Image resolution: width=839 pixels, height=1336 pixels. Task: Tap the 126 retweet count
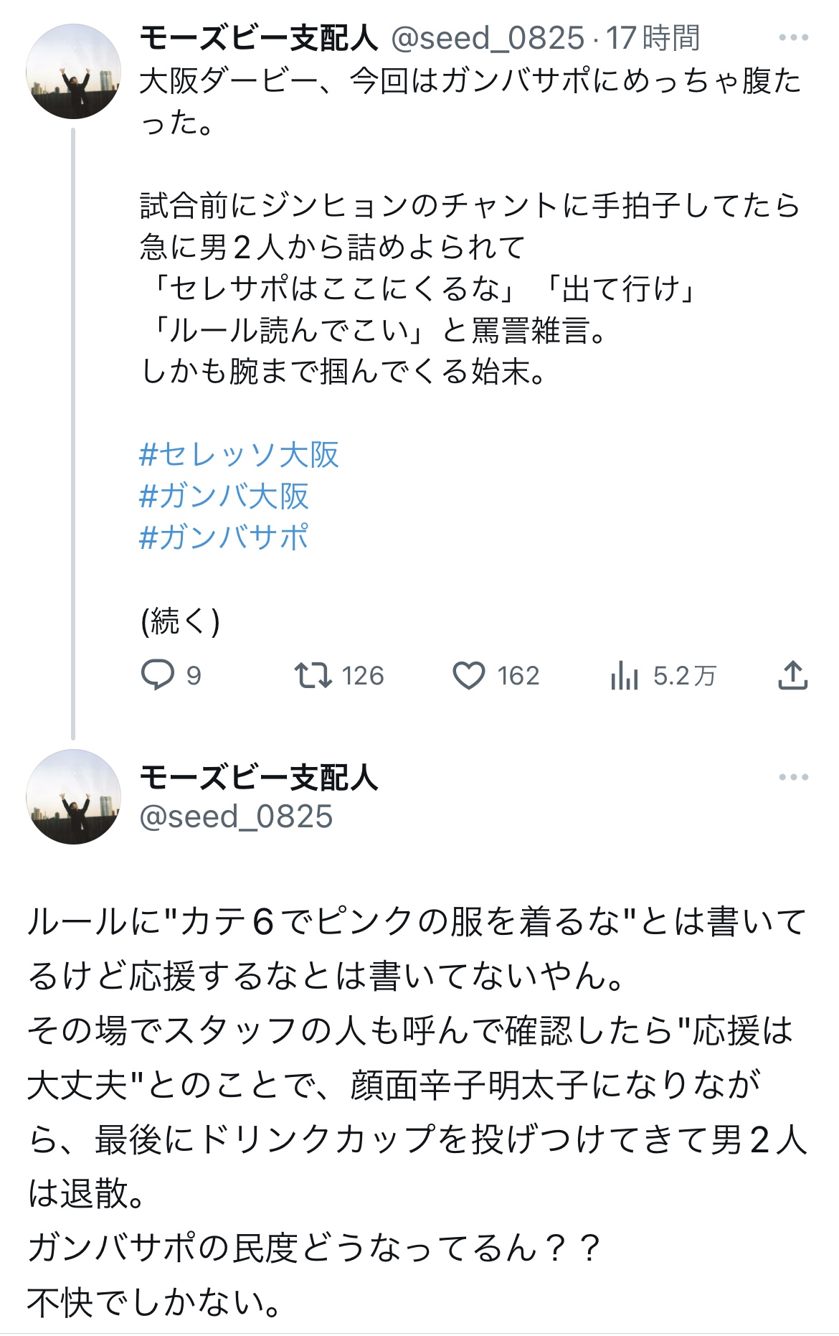(x=363, y=675)
